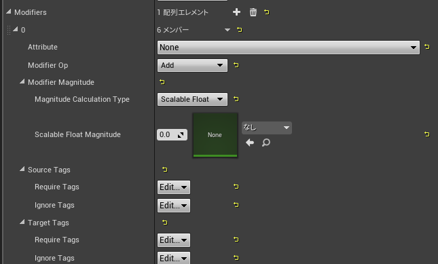Screen dimensions: 438x264
Task: Reset Modifier Op to default
Action: pyautogui.click(x=236, y=65)
